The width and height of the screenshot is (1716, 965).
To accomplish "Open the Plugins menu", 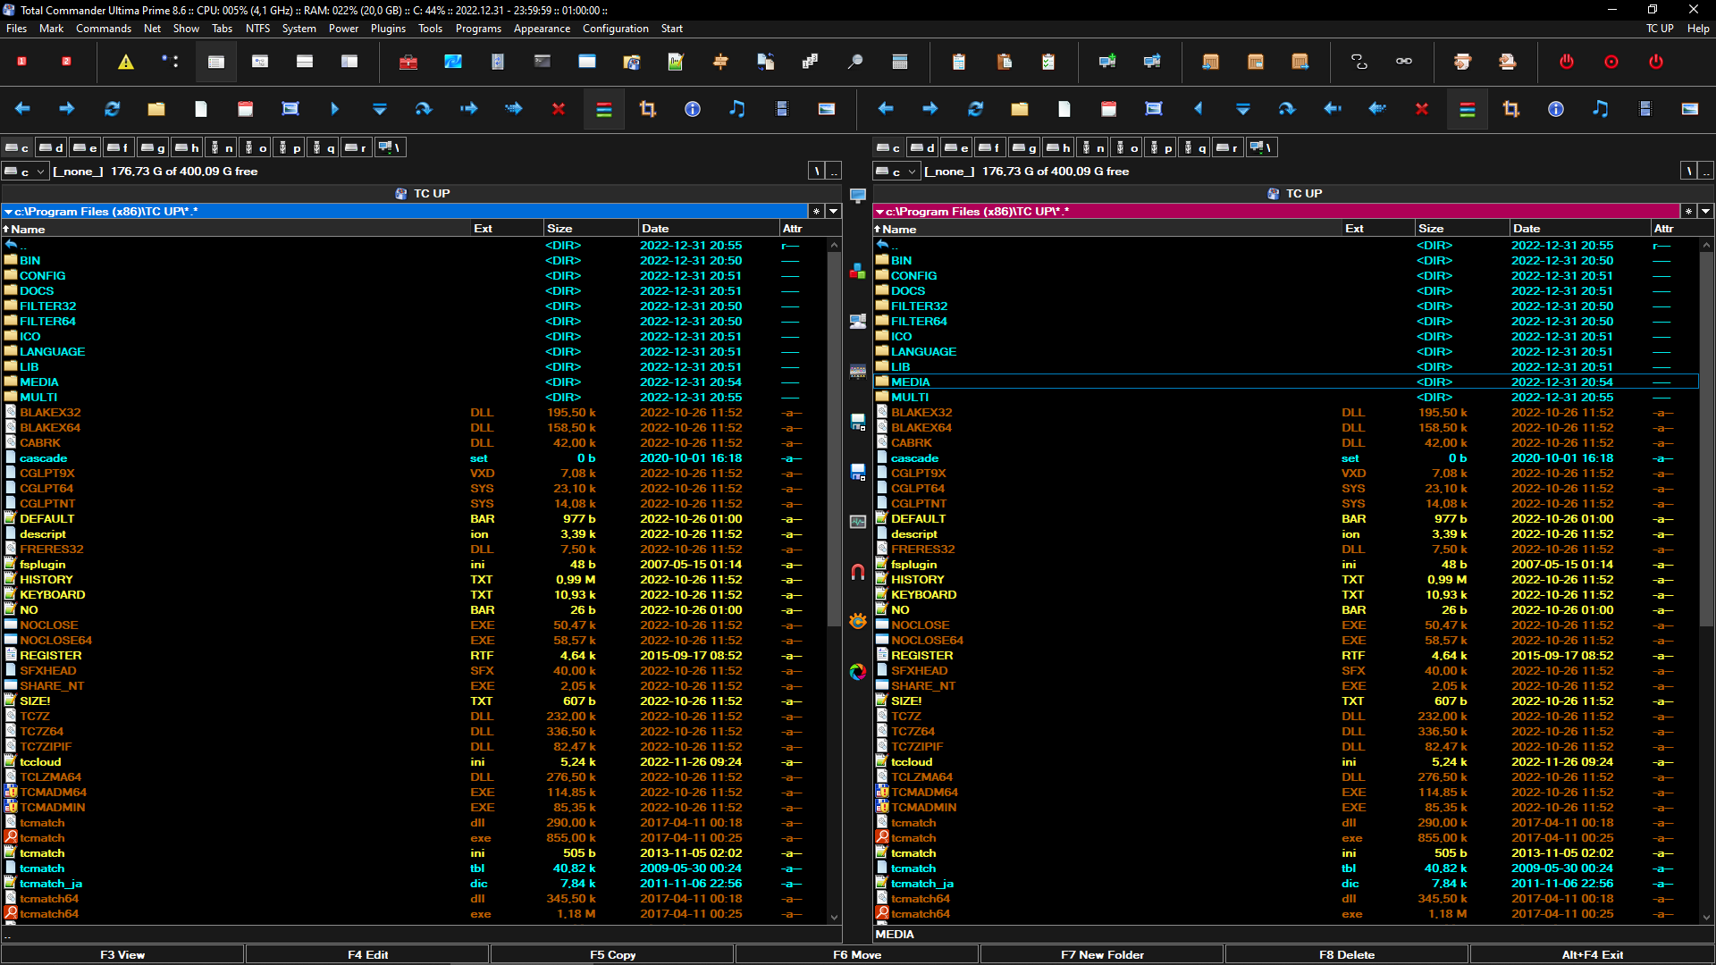I will [x=388, y=29].
